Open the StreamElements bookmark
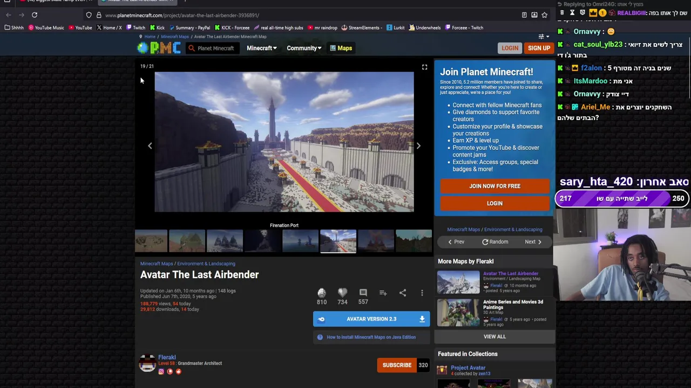691x388 pixels. (x=362, y=27)
